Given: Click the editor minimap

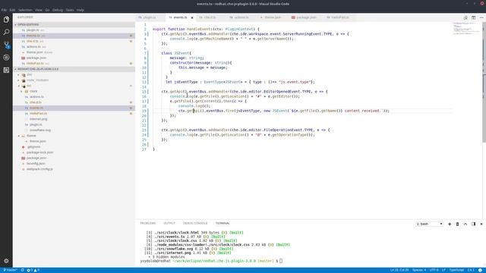Looking at the screenshot, I should [466, 28].
